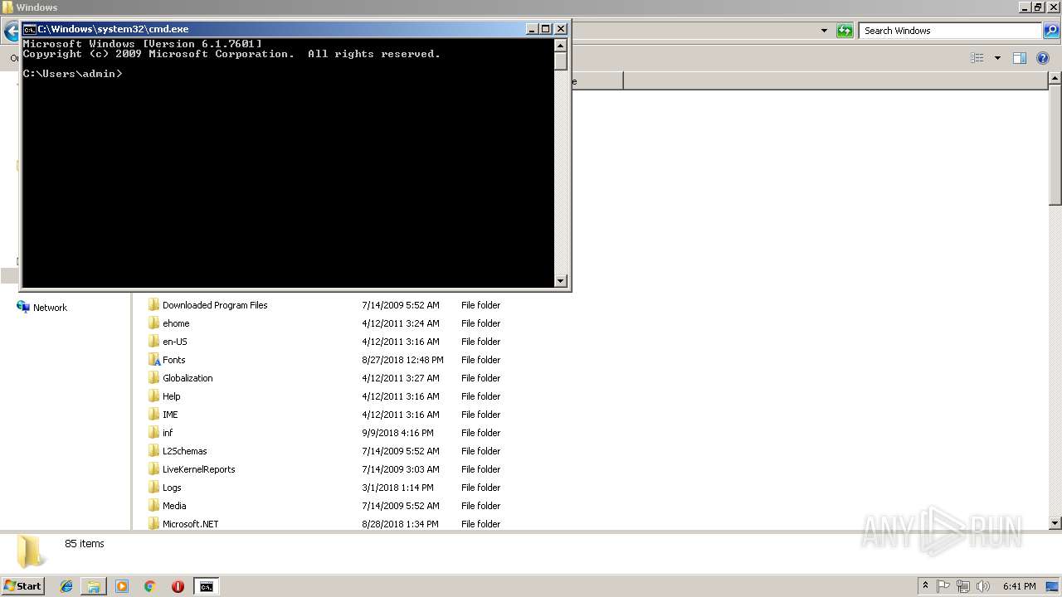
Task: Open network status tray icon
Action: (963, 586)
